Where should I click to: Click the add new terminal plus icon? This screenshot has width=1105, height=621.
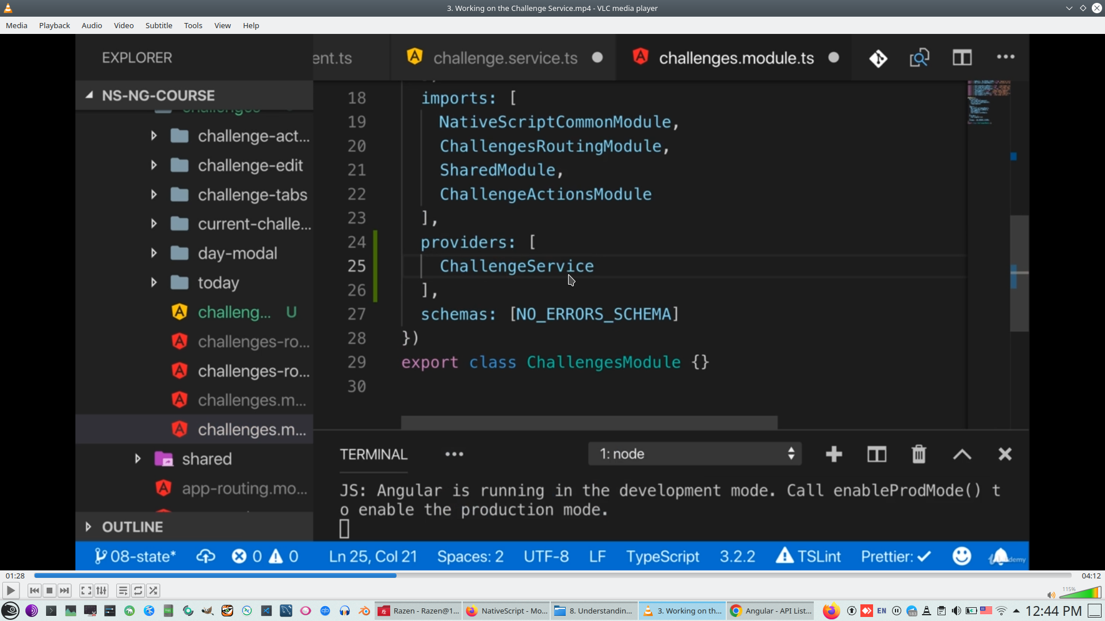point(833,454)
